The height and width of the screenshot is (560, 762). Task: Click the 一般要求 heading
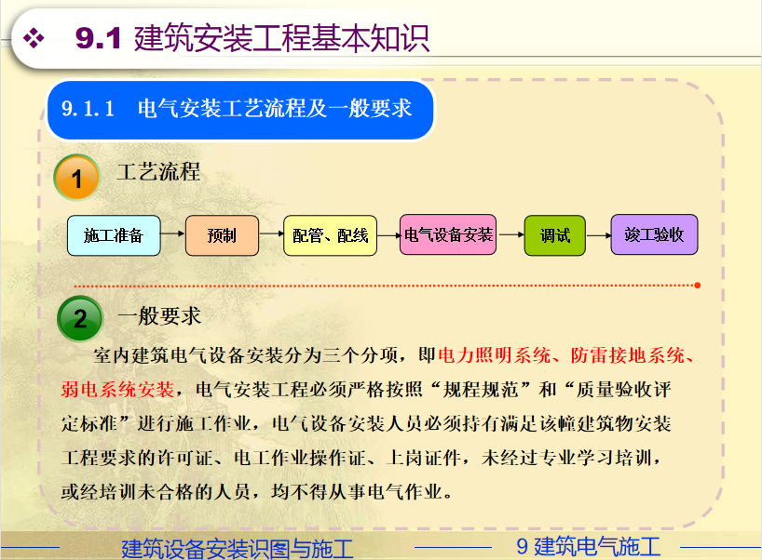click(159, 316)
